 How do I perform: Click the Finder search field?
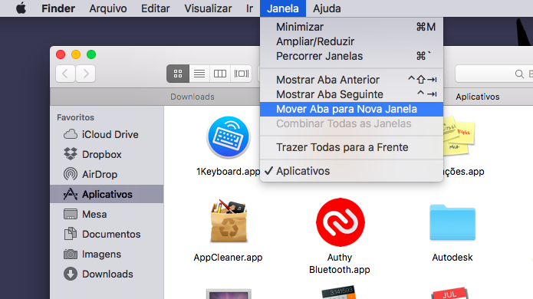494,74
